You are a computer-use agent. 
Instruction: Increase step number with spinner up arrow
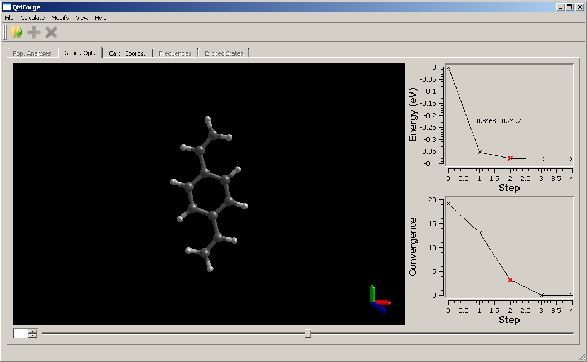click(x=33, y=331)
